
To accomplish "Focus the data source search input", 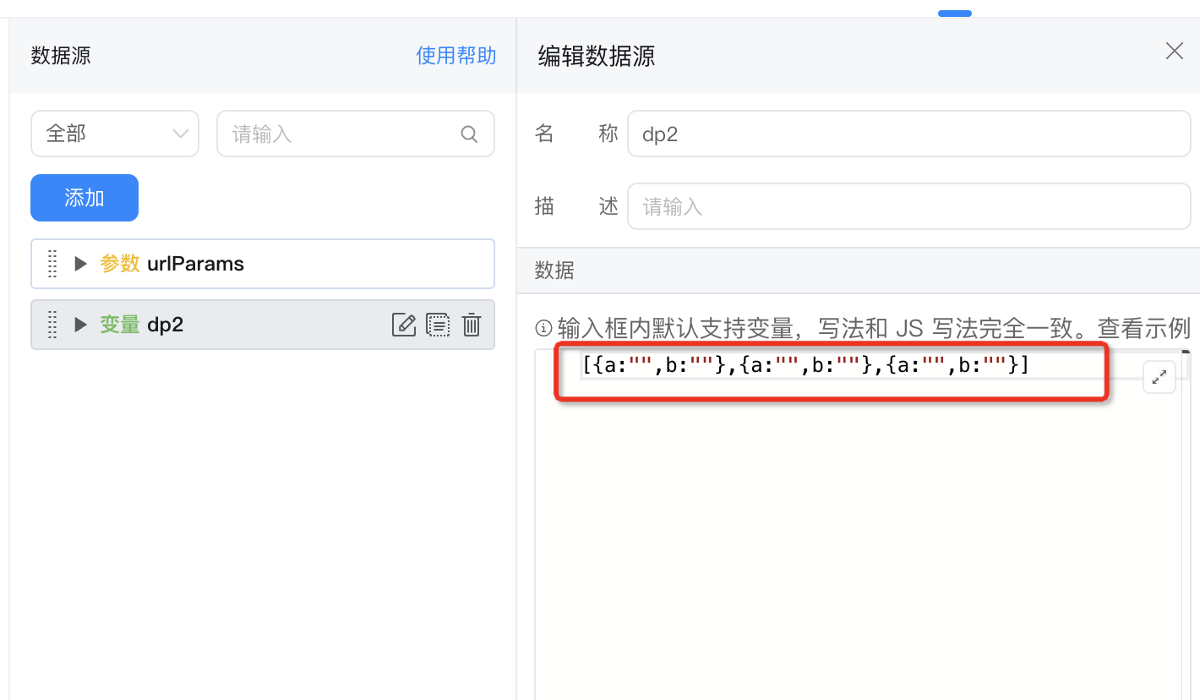I will pyautogui.click(x=356, y=134).
